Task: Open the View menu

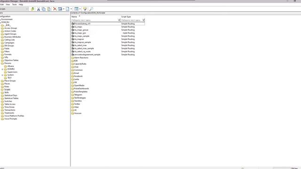Action: pyautogui.click(x=8, y=4)
